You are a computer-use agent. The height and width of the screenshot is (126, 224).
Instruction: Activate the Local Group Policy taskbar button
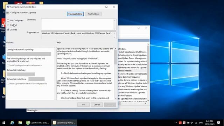click(x=64, y=123)
